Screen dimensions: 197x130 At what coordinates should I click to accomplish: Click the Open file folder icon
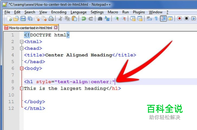16,19
